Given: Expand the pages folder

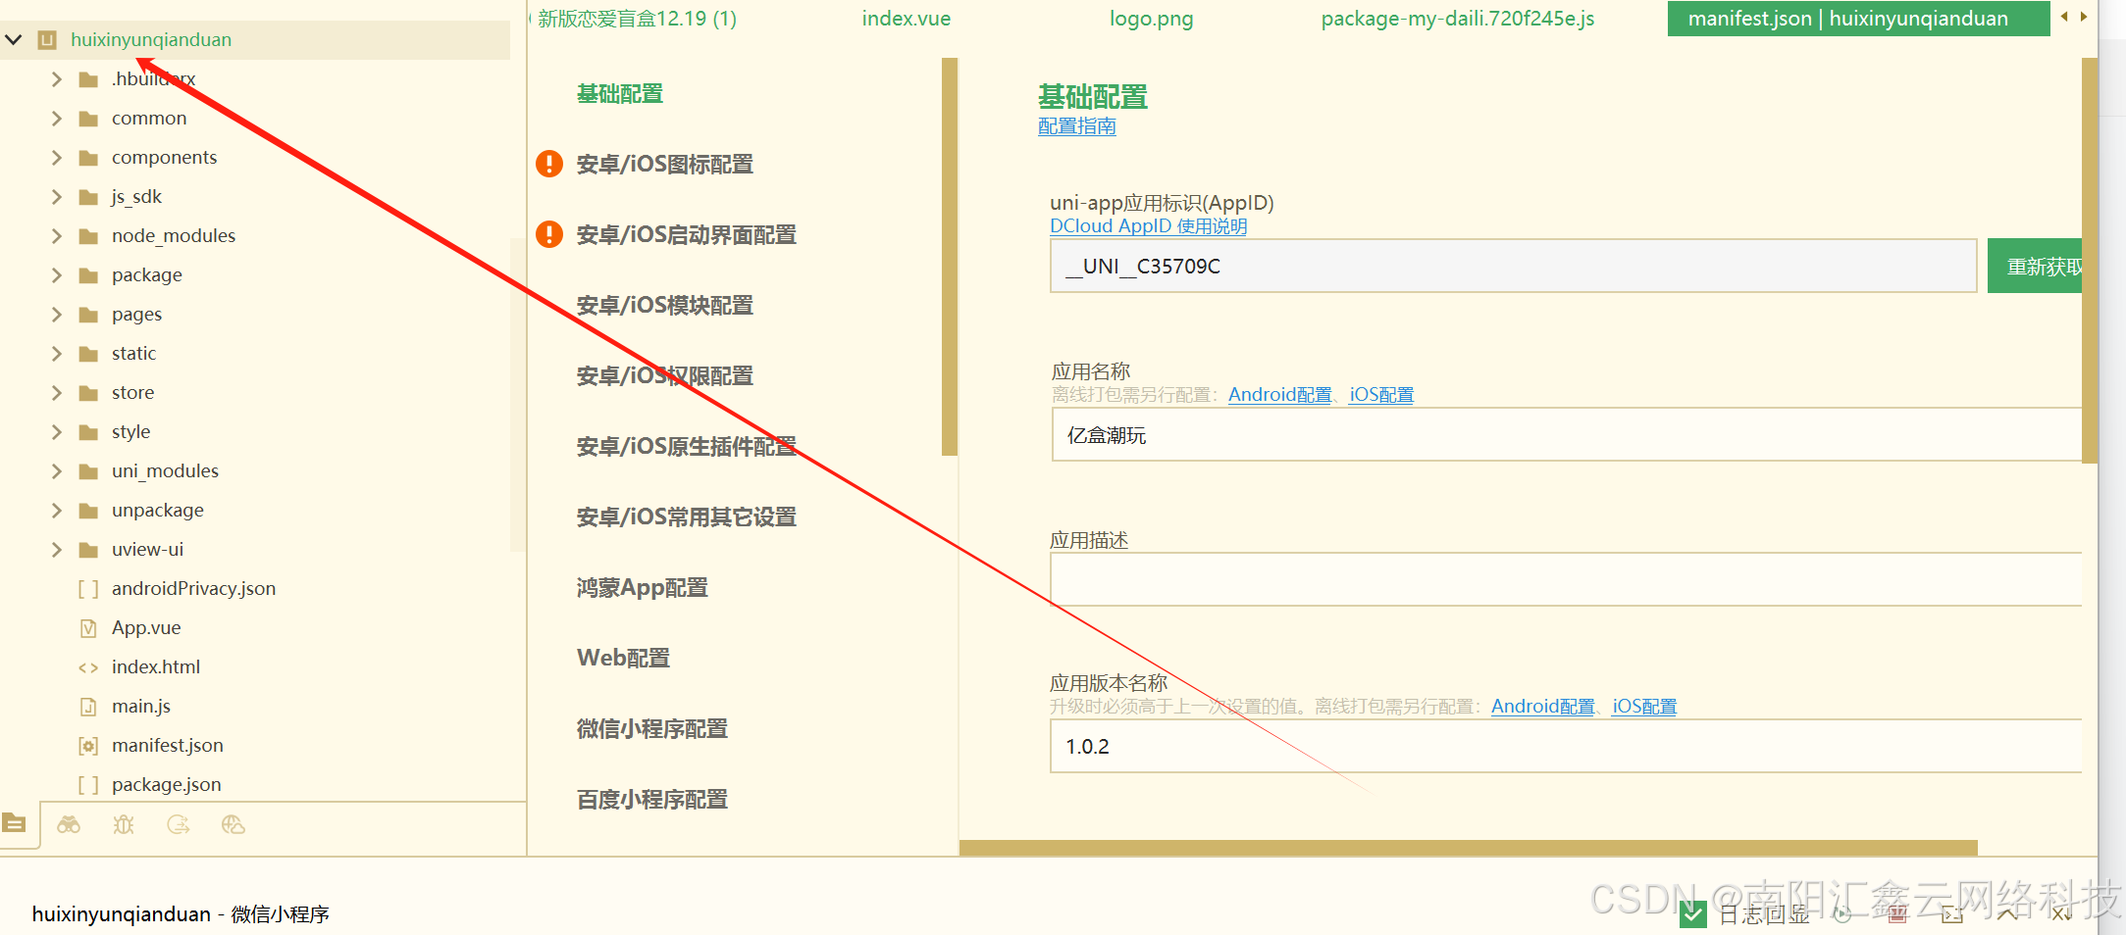Looking at the screenshot, I should coord(56,315).
